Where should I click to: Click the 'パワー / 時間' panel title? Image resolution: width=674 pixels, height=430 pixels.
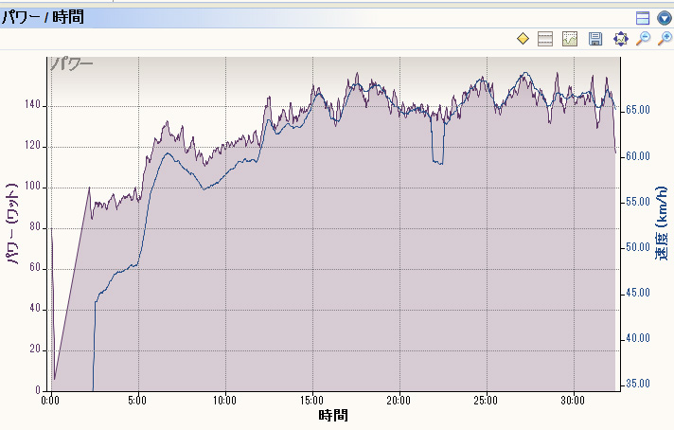(x=43, y=17)
